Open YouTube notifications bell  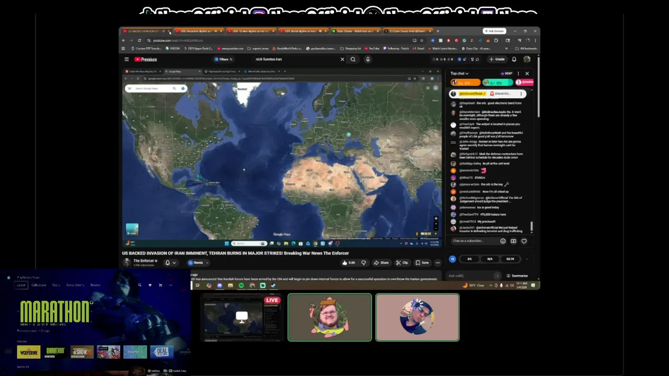[x=514, y=60]
